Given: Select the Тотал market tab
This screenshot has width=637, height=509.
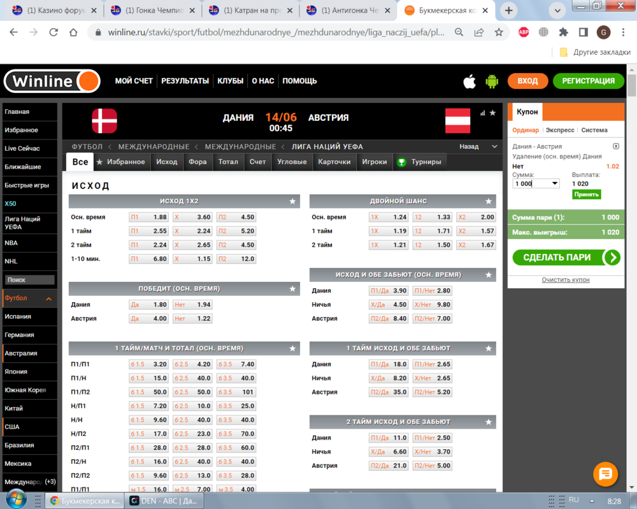Looking at the screenshot, I should 228,162.
